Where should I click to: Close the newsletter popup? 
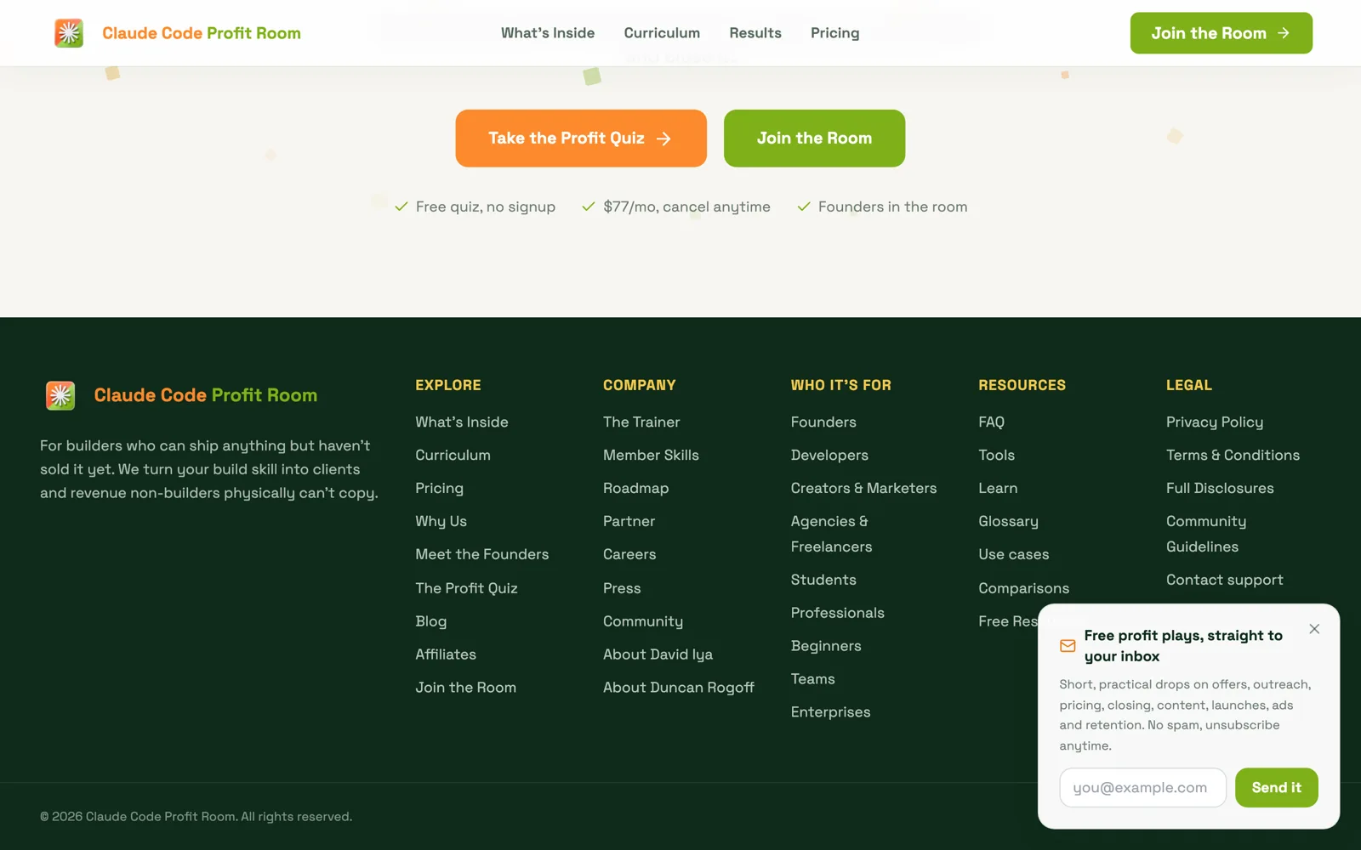point(1314,629)
